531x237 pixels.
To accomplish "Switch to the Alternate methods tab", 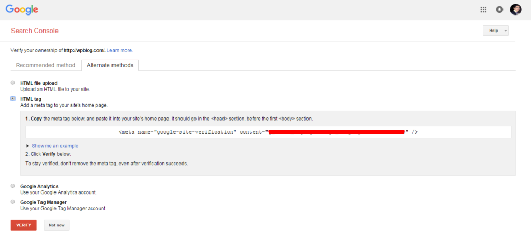I will [110, 65].
